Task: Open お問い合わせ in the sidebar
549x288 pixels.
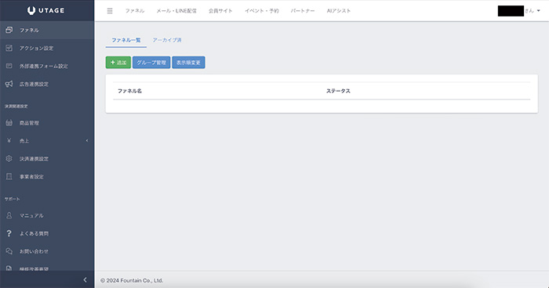Action: tap(47, 251)
